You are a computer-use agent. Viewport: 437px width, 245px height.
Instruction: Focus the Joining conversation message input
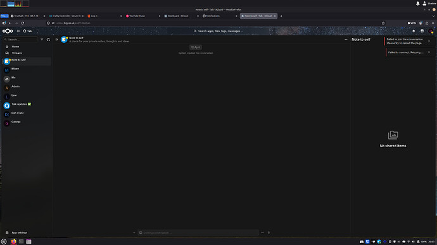pos(198,232)
